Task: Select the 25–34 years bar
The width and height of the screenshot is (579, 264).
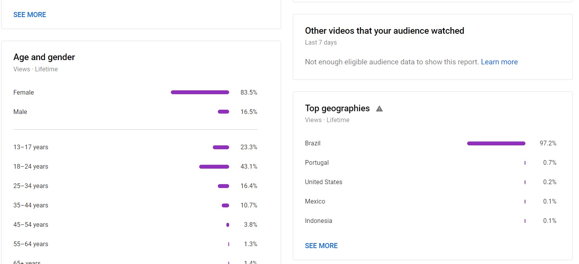Action: pyautogui.click(x=223, y=186)
